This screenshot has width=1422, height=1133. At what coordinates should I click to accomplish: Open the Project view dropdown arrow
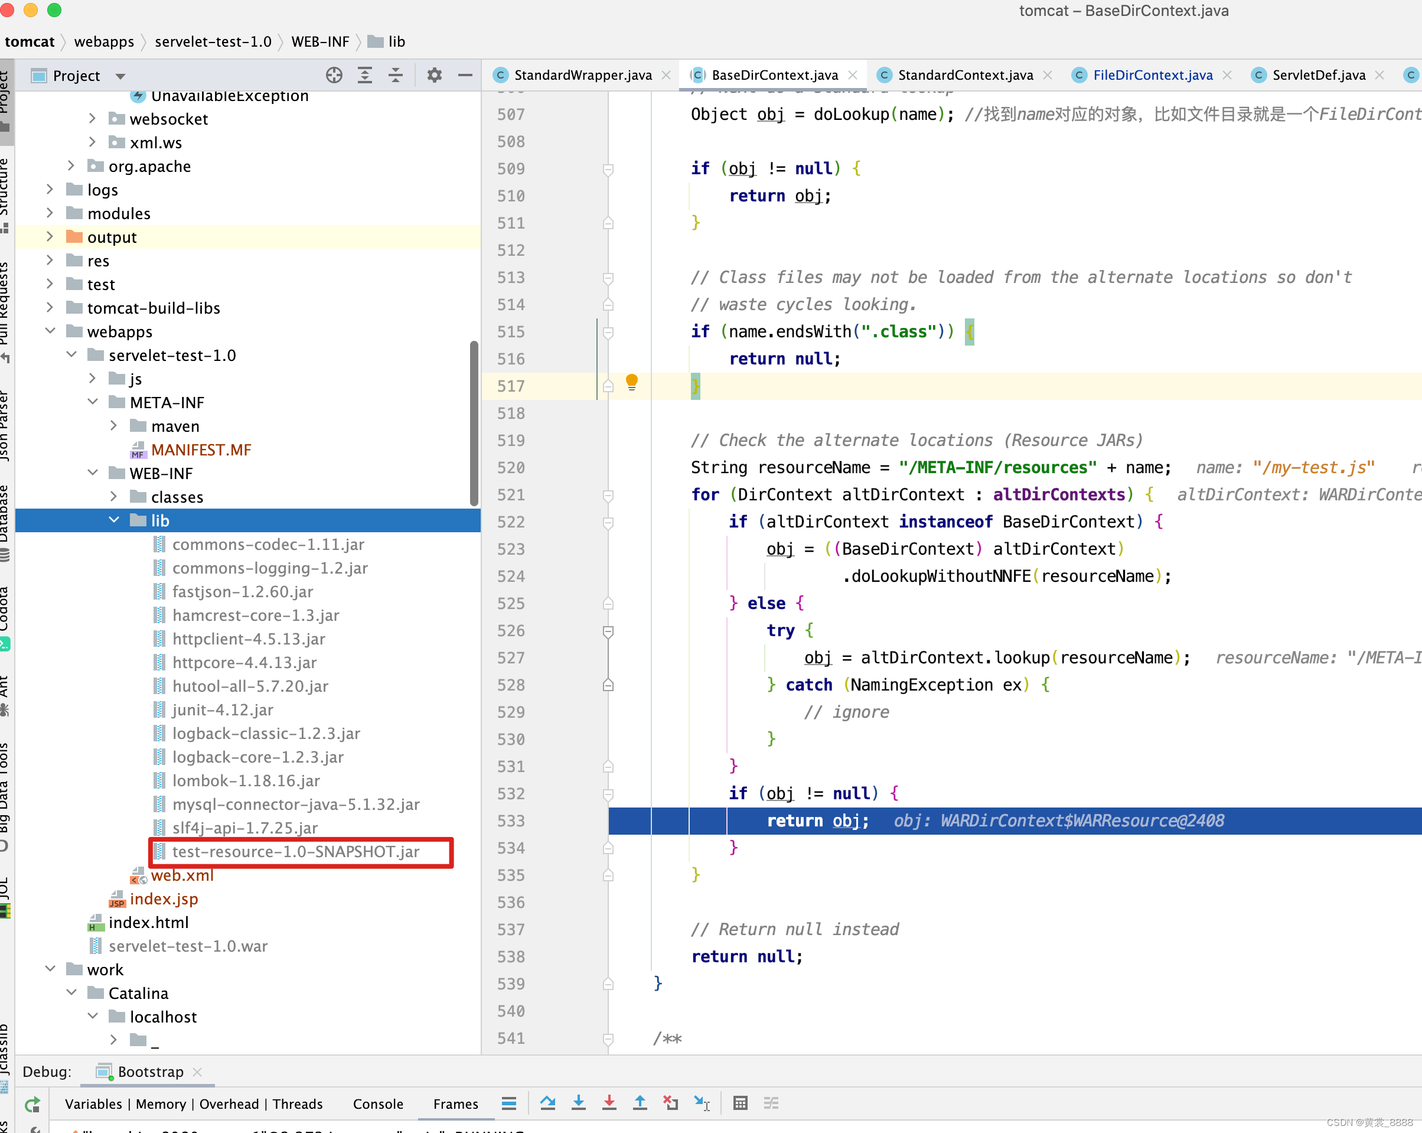(x=120, y=77)
